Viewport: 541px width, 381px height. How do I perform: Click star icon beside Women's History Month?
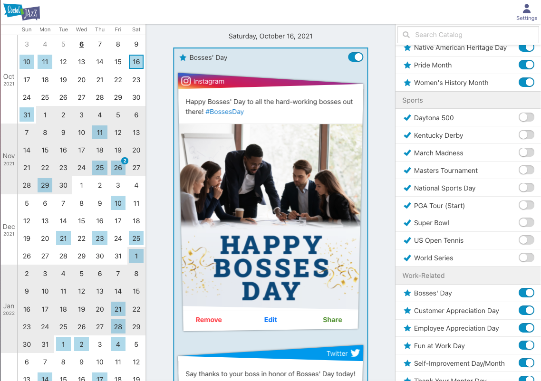click(x=407, y=83)
